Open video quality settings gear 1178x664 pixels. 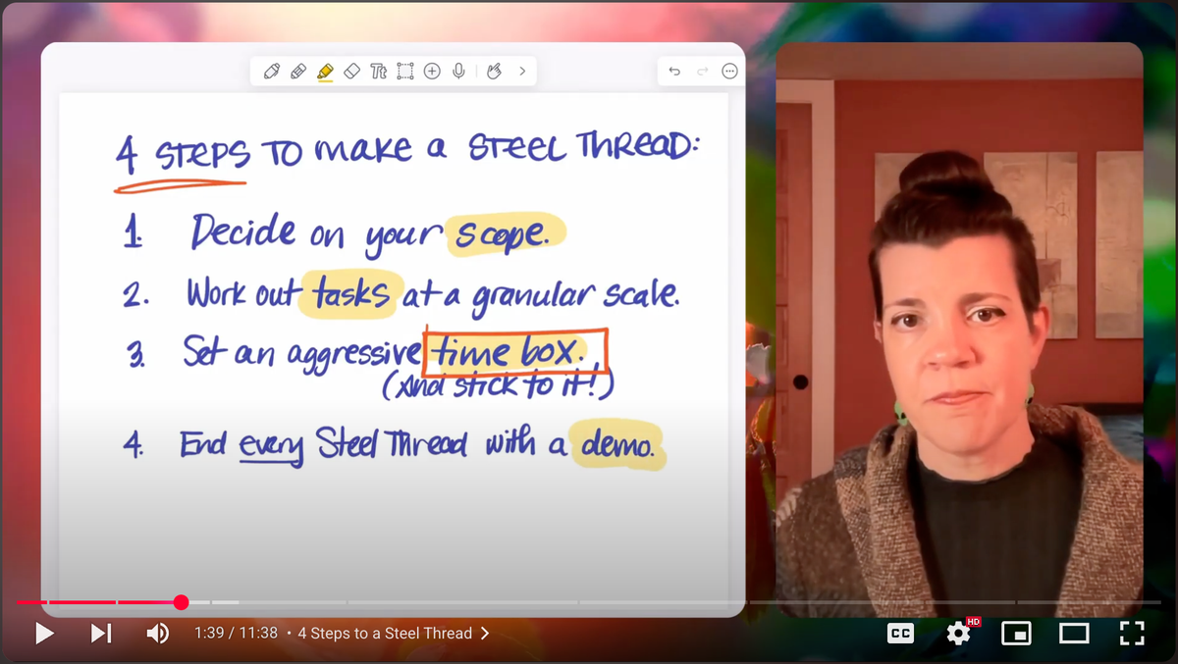(958, 634)
